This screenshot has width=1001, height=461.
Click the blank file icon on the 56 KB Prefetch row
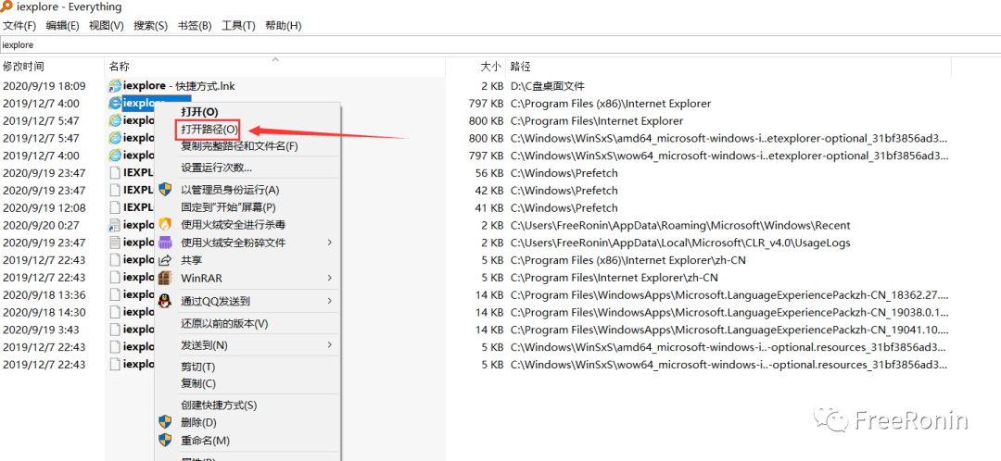(x=115, y=173)
